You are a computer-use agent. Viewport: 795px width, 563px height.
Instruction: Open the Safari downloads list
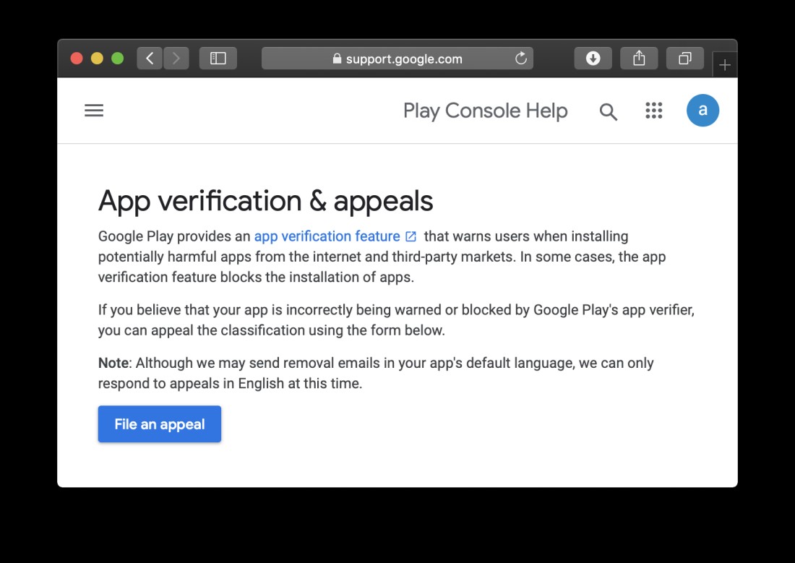click(x=593, y=59)
